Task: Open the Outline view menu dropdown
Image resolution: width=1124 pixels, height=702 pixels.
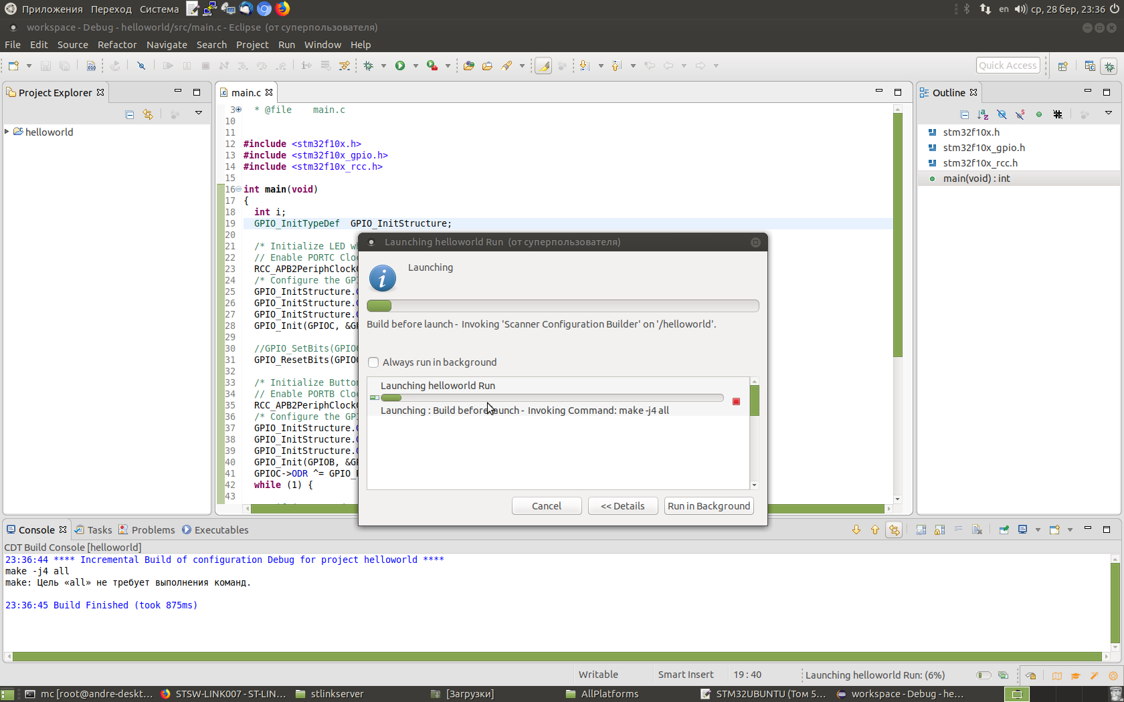Action: tap(1108, 113)
